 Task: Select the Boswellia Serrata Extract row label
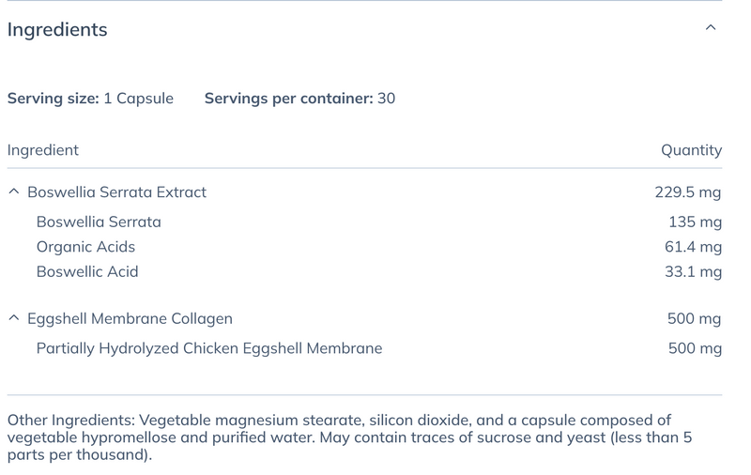point(116,192)
